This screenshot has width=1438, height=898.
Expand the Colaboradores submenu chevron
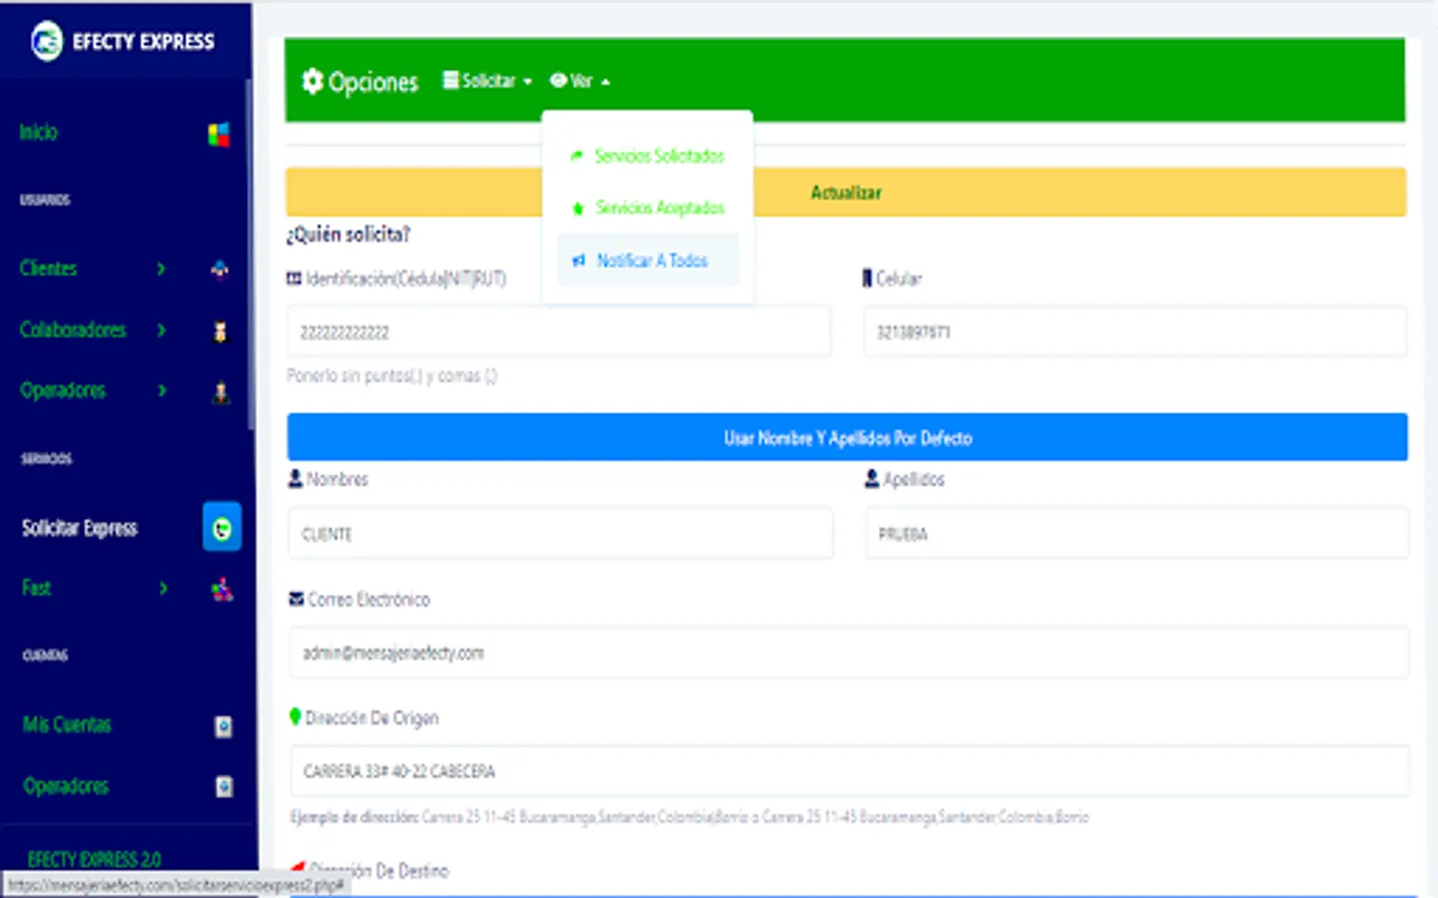(x=161, y=329)
